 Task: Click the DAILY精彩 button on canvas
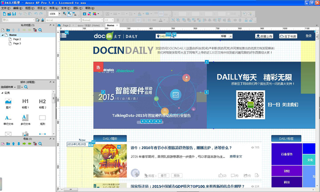point(110,138)
